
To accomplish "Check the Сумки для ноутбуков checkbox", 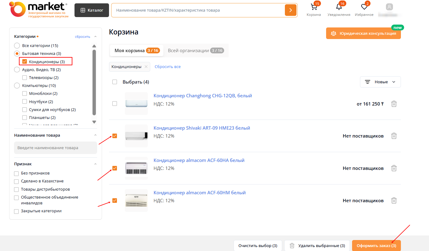I will pos(25,109).
